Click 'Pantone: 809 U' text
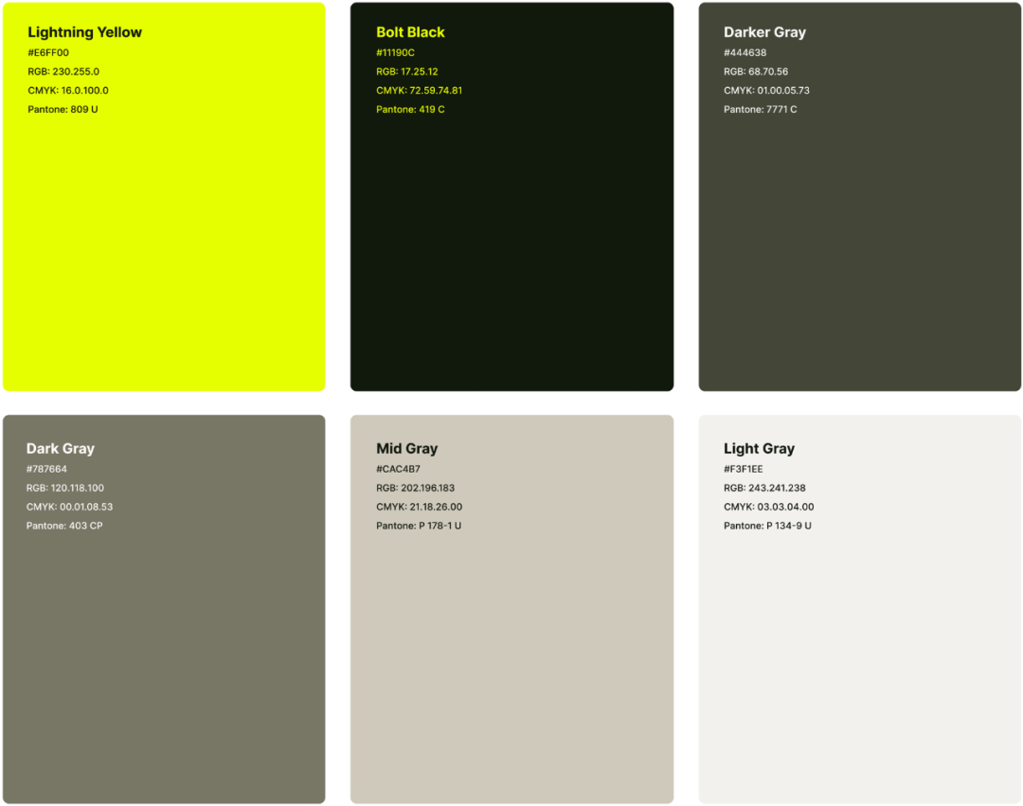 pos(63,110)
